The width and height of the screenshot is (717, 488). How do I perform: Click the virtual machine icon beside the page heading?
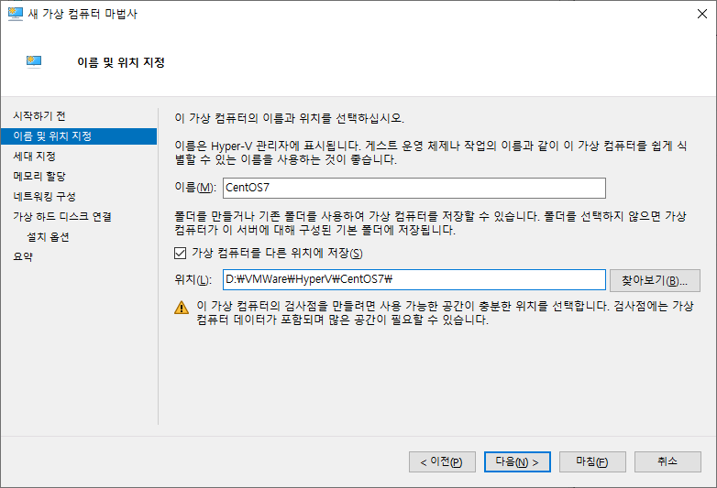[x=34, y=61]
